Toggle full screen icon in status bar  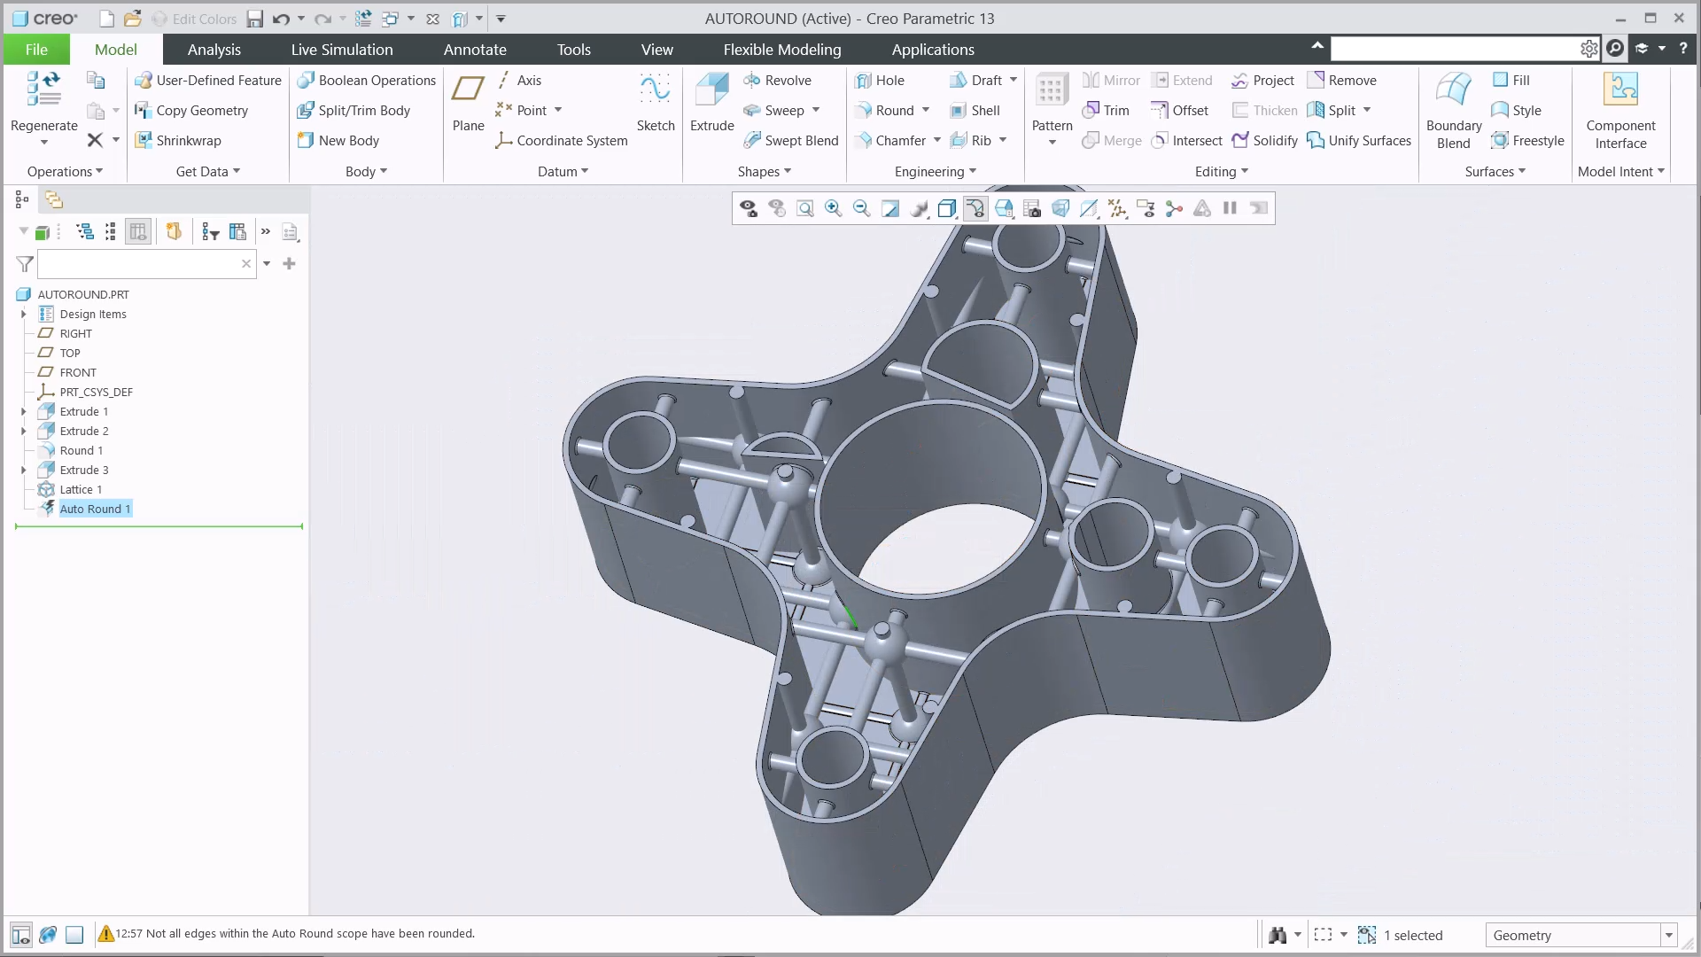75,934
